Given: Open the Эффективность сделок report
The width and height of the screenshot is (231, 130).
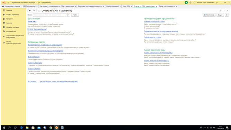Looking at the screenshot, I should [x=153, y=37].
